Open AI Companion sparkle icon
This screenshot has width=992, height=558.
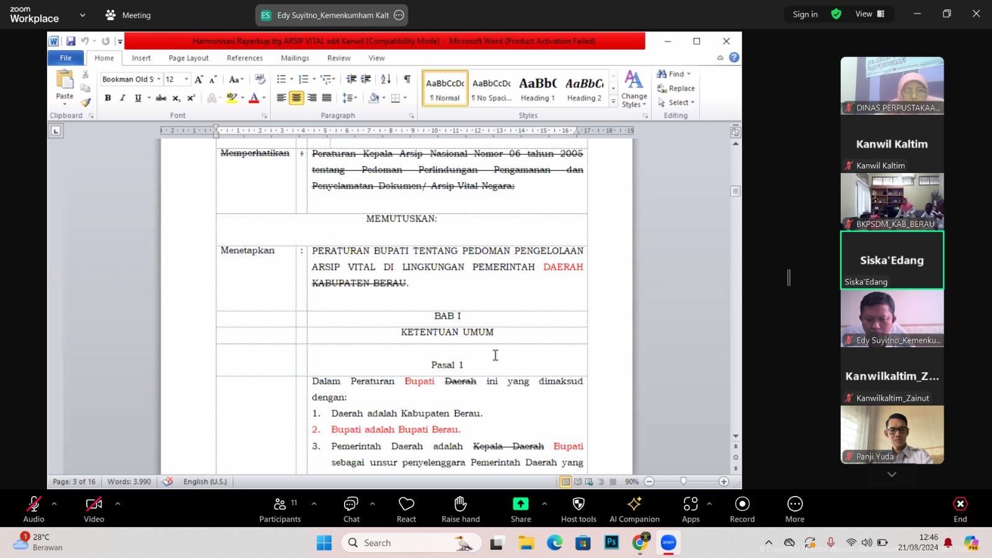634,504
